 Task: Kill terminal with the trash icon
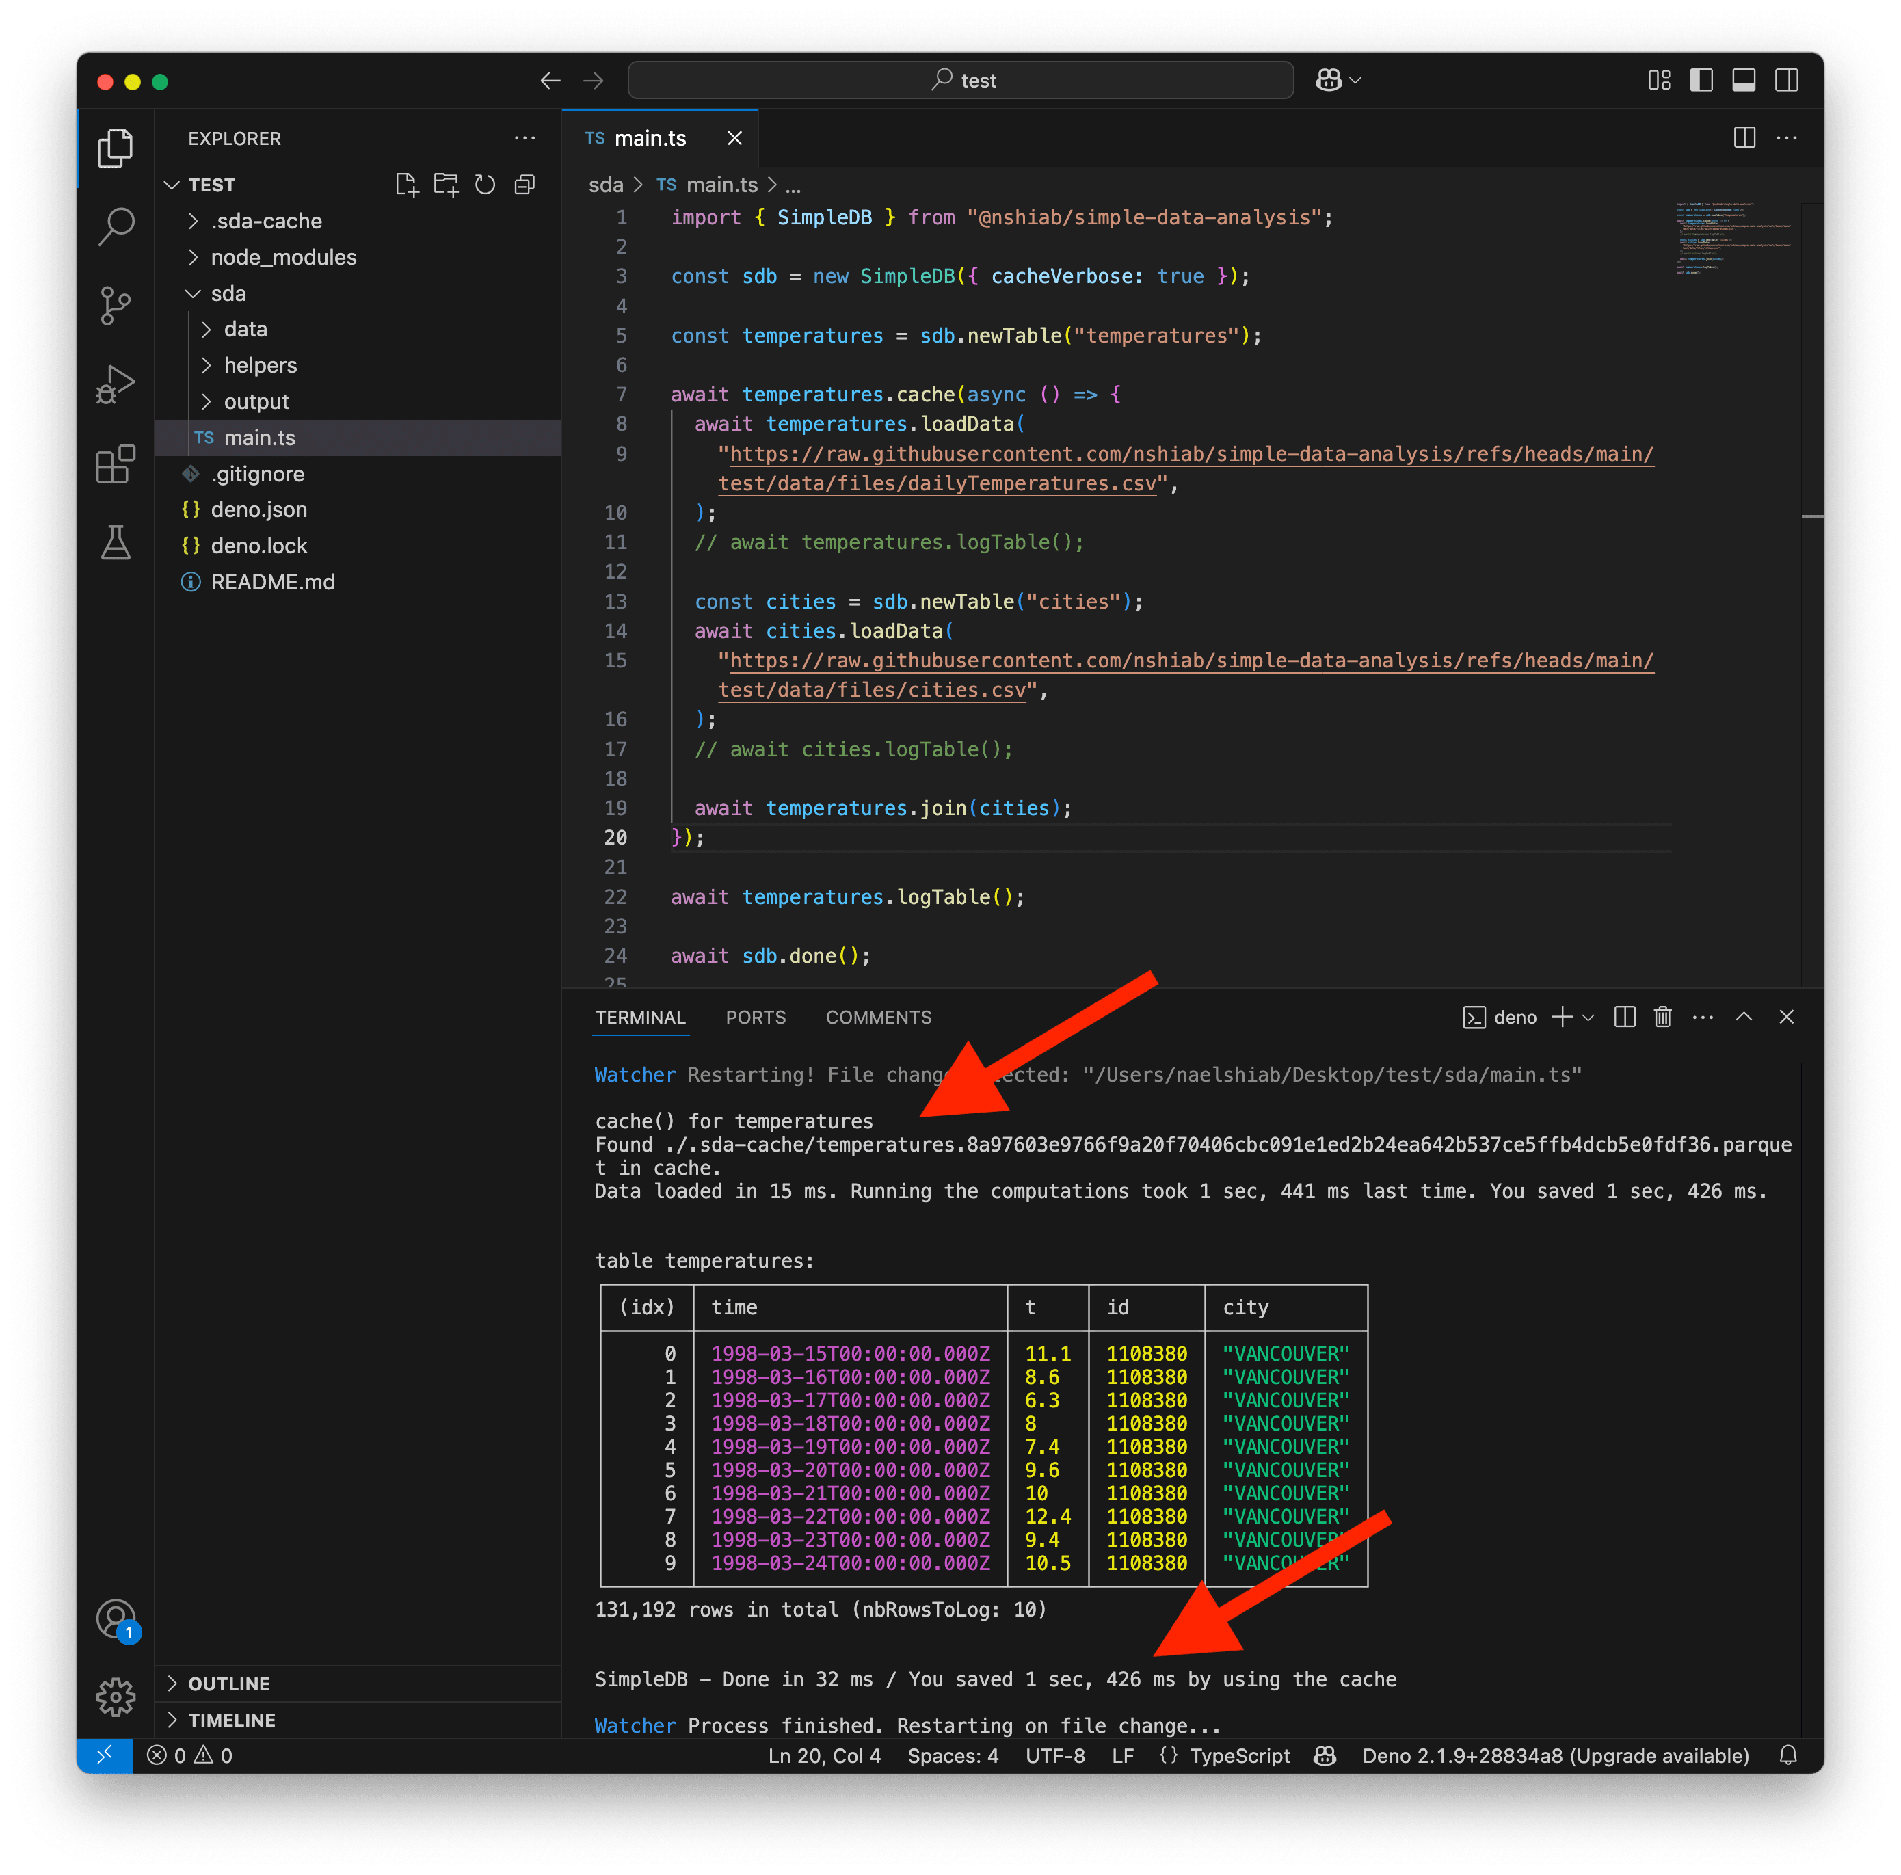click(1663, 1018)
